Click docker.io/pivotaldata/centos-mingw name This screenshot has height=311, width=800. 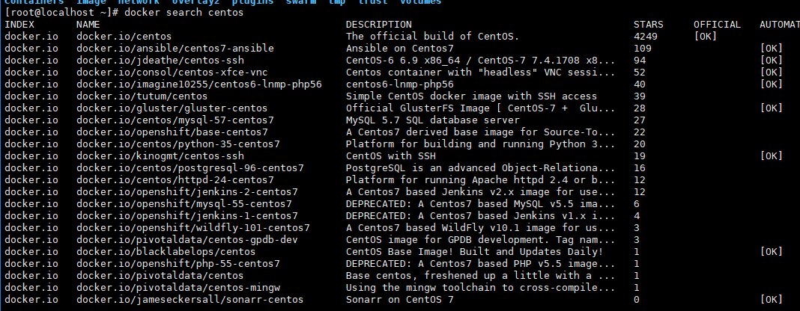[178, 288]
